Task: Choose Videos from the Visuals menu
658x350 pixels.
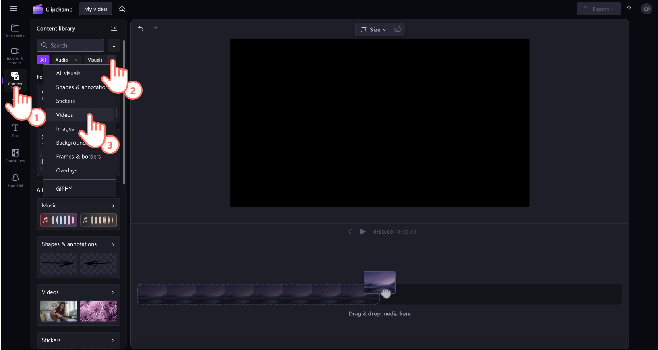Action: point(79,115)
